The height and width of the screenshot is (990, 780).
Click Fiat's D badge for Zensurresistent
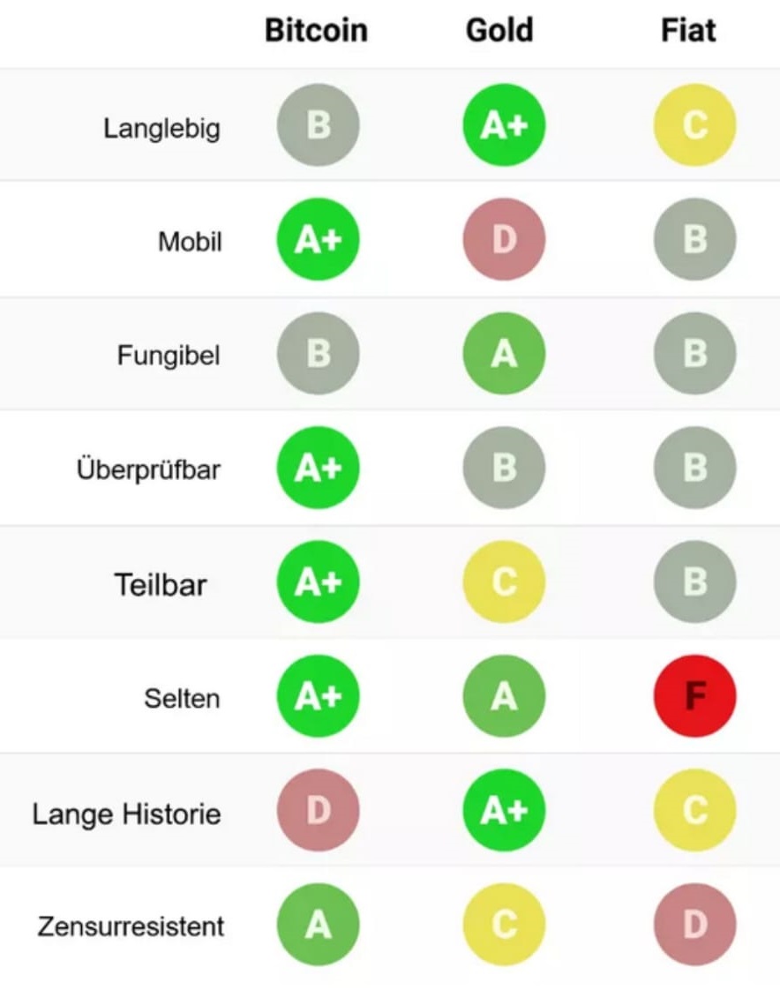(694, 925)
